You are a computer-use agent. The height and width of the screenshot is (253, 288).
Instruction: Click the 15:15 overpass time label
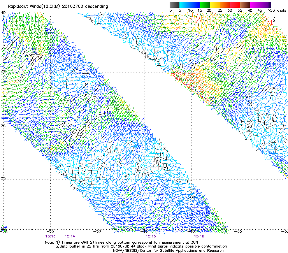[x=151, y=236]
